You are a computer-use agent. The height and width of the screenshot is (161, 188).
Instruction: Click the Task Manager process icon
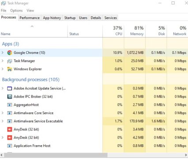point(10,61)
